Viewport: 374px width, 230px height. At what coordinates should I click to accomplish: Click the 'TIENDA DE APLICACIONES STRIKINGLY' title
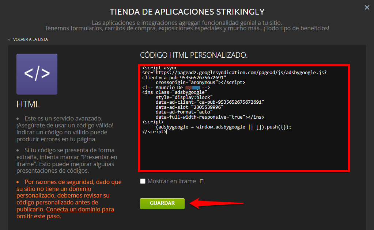187,12
